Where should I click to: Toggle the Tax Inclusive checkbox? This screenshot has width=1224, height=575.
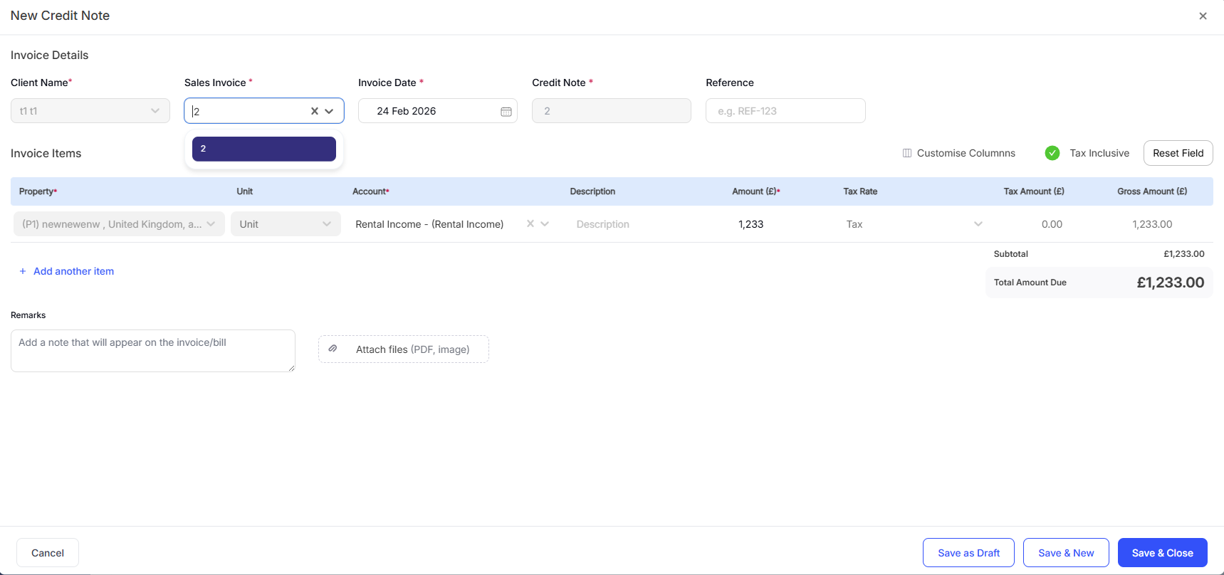[1052, 153]
